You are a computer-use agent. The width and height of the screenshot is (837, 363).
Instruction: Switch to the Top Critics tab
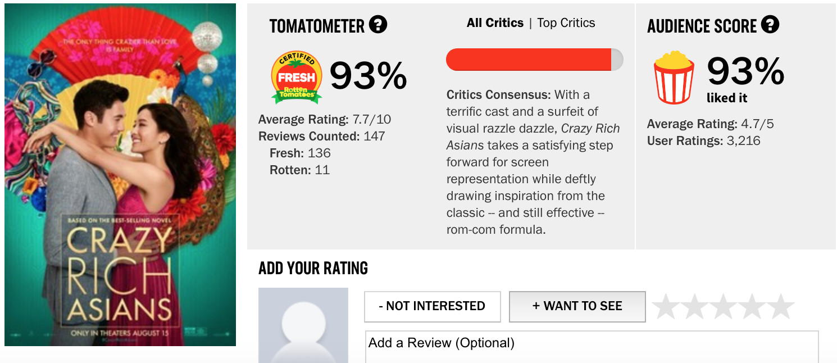click(x=566, y=23)
